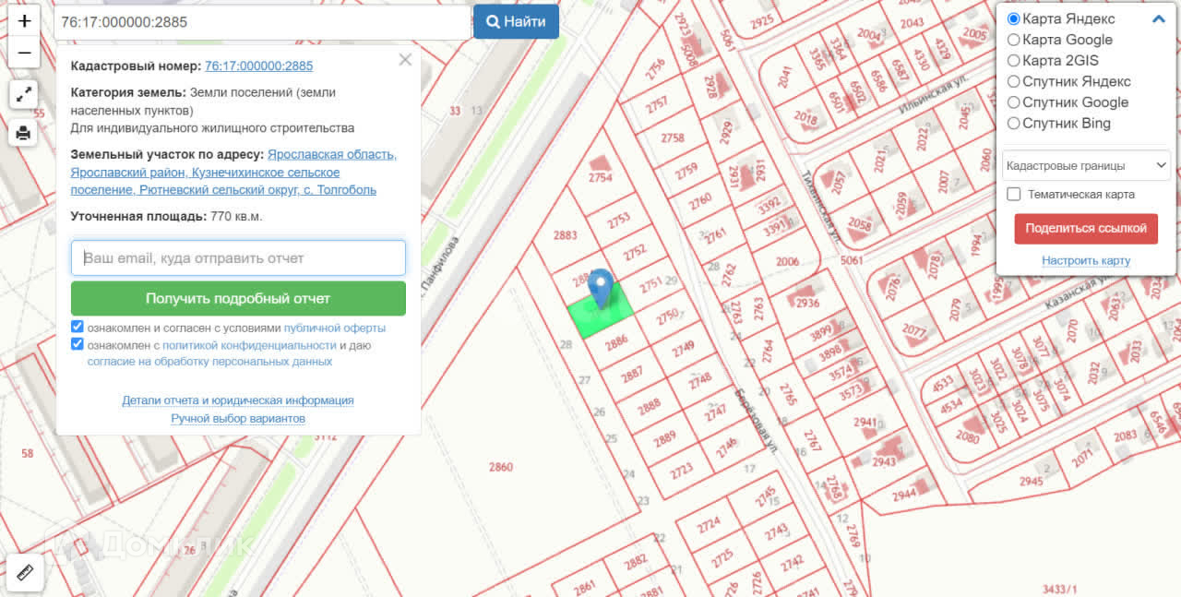Select parcel 2886 on the map
The height and width of the screenshot is (597, 1181).
click(x=616, y=342)
